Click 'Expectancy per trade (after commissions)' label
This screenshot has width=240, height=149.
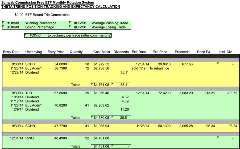pos(79,35)
